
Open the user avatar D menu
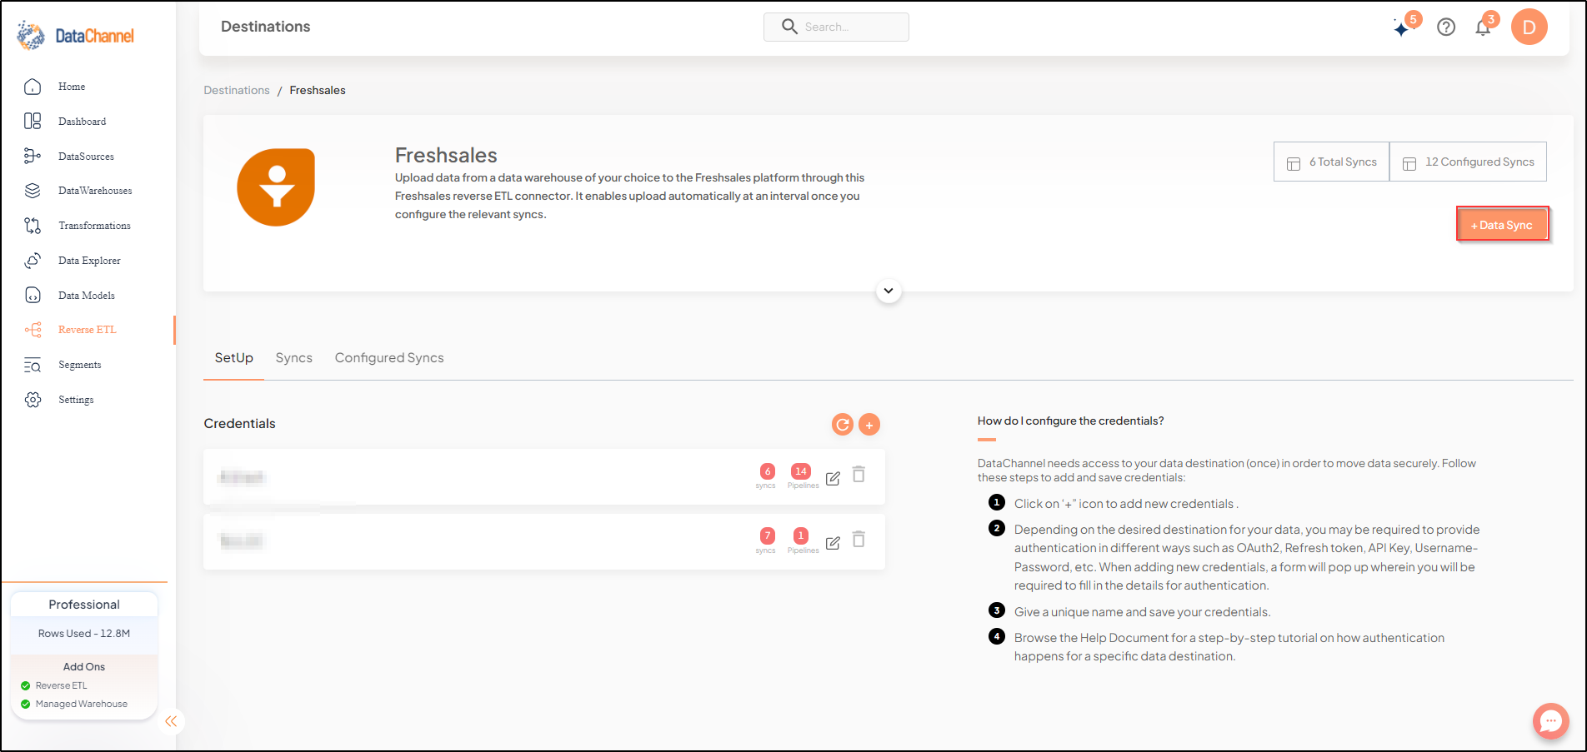pyautogui.click(x=1529, y=27)
